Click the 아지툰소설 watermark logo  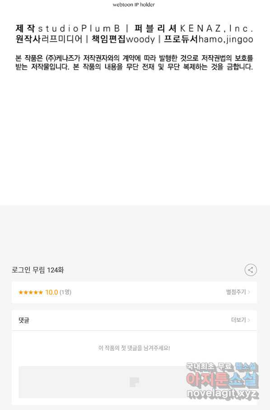(222, 380)
